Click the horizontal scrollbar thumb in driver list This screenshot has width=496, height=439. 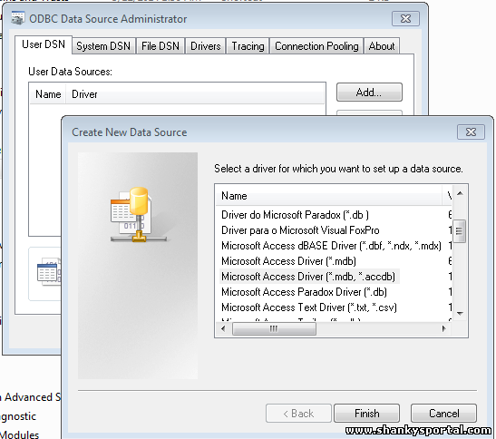274,329
